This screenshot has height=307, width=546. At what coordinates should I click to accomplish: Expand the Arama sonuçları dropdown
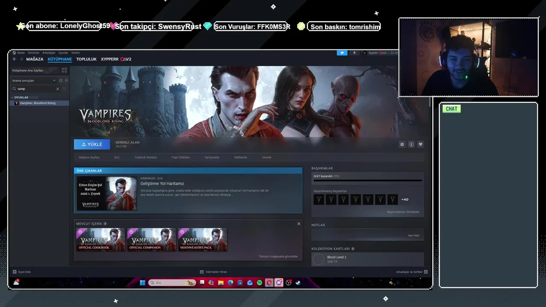[x=54, y=81]
